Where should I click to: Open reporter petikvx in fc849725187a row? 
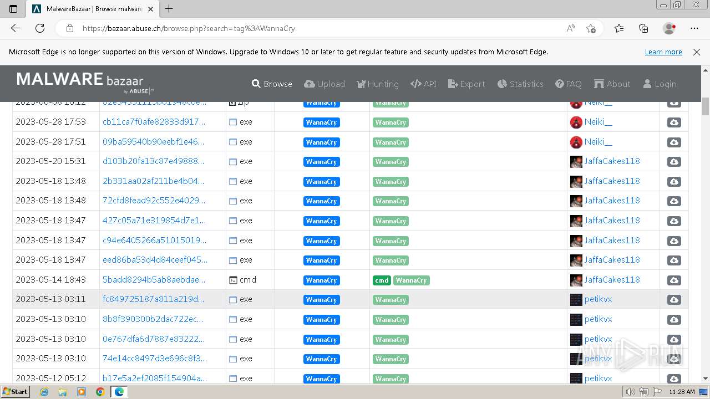coord(598,299)
